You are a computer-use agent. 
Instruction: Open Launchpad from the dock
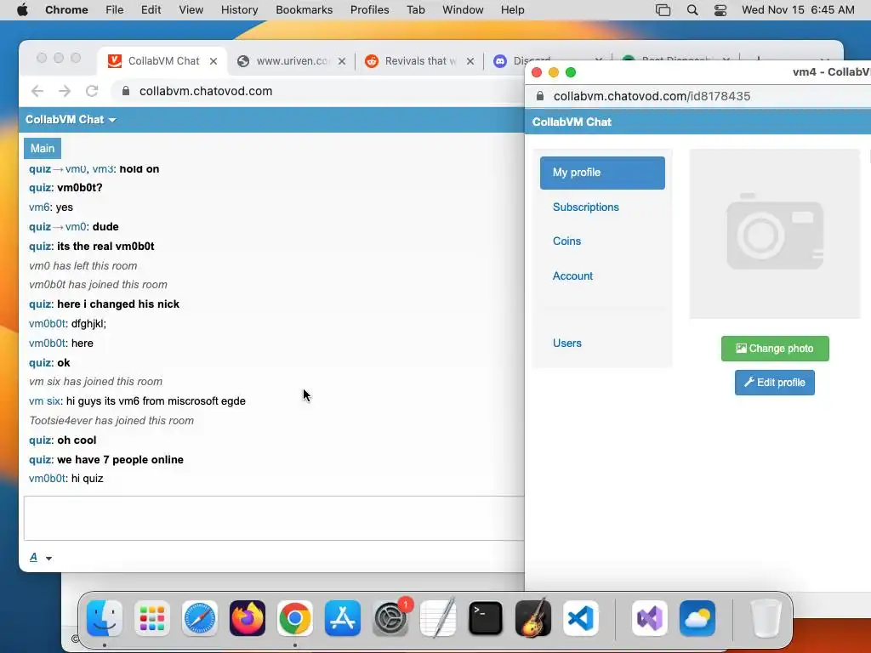point(152,618)
